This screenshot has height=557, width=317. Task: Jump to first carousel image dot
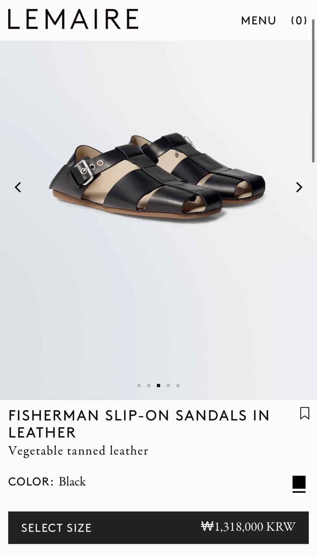tap(139, 385)
